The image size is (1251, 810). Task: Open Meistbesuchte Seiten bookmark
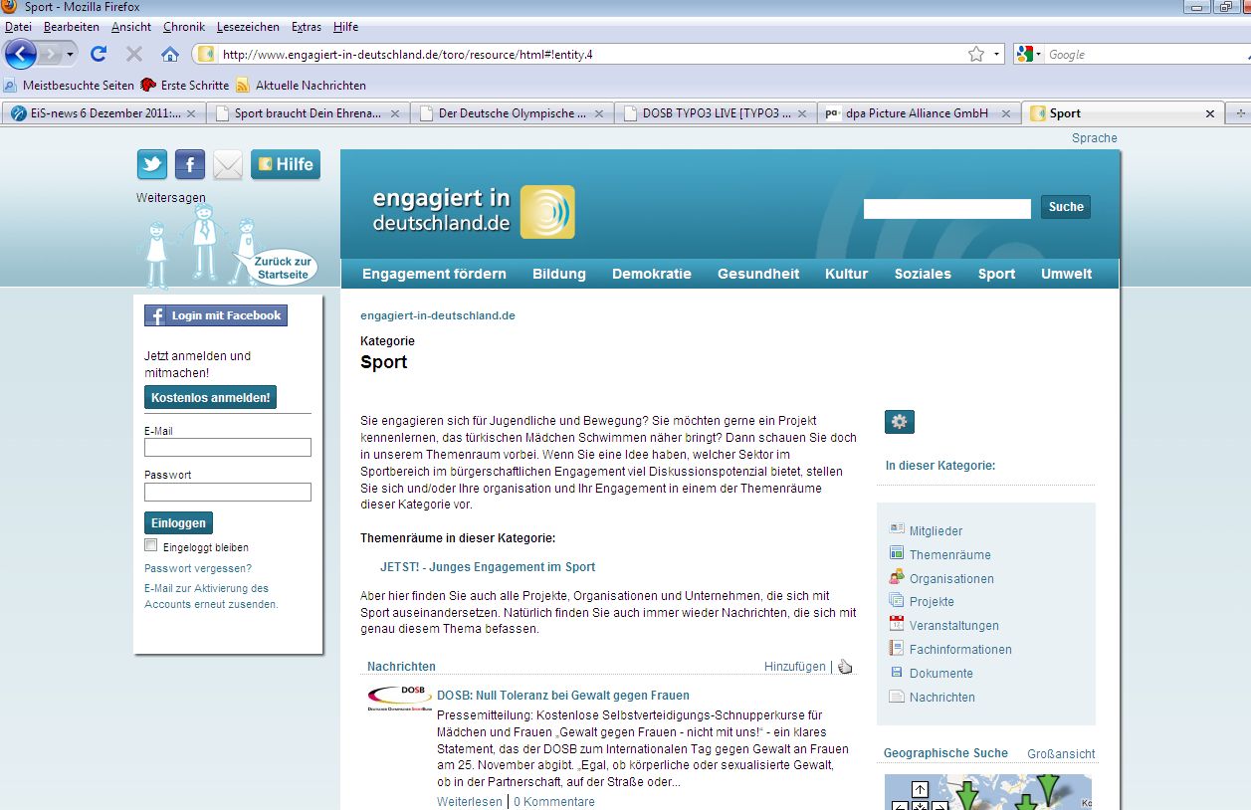click(70, 86)
